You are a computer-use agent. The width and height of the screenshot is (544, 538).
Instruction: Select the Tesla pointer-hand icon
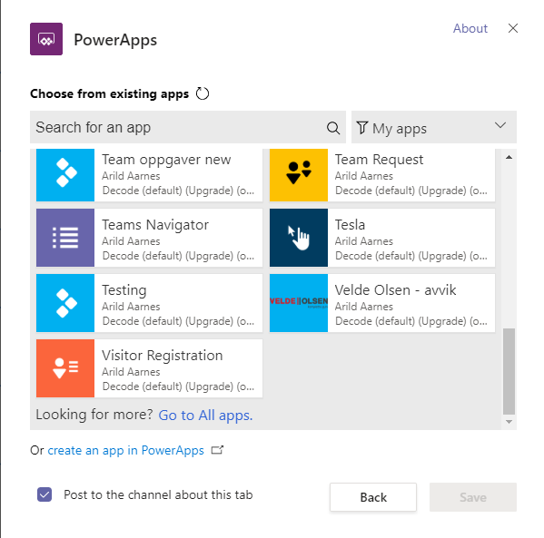click(x=299, y=238)
